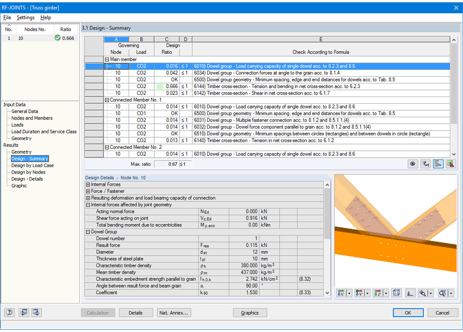This screenshot has height=332, width=463.
Task: Select column E header in table
Action: 321,39
